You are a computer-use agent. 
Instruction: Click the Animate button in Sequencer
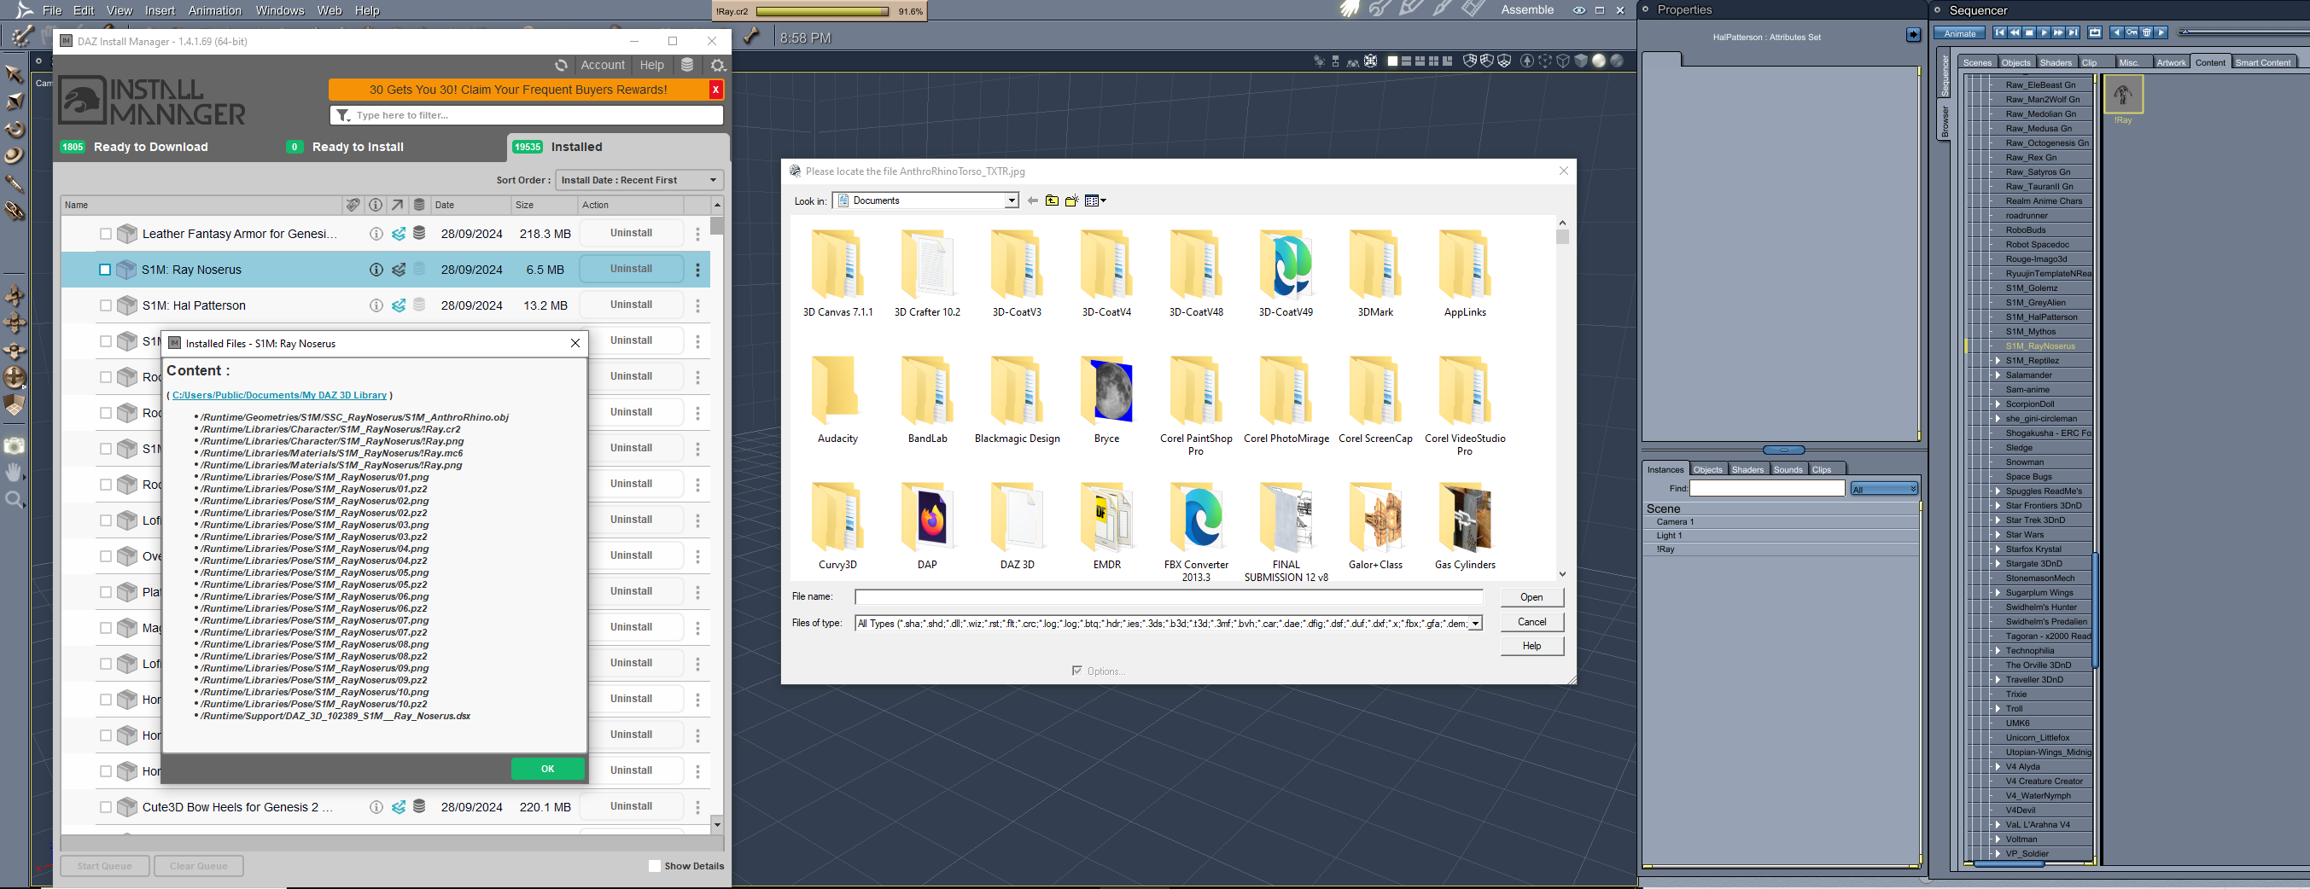(x=1959, y=34)
